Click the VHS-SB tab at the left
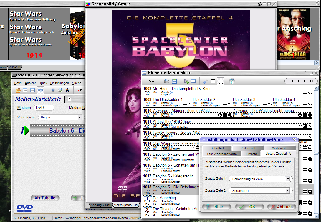Viewport: 321px width, 222px height. (14, 67)
